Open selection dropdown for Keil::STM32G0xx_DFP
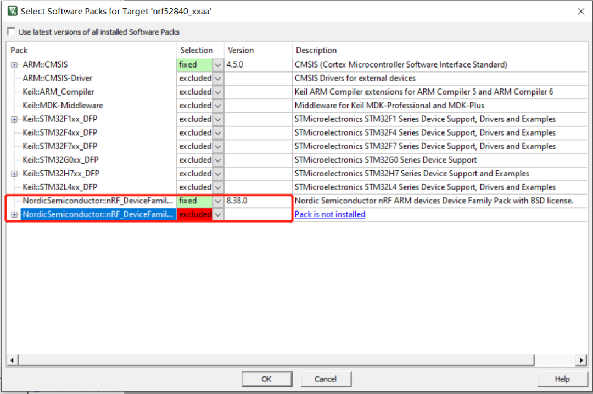The width and height of the screenshot is (593, 394). pos(218,160)
